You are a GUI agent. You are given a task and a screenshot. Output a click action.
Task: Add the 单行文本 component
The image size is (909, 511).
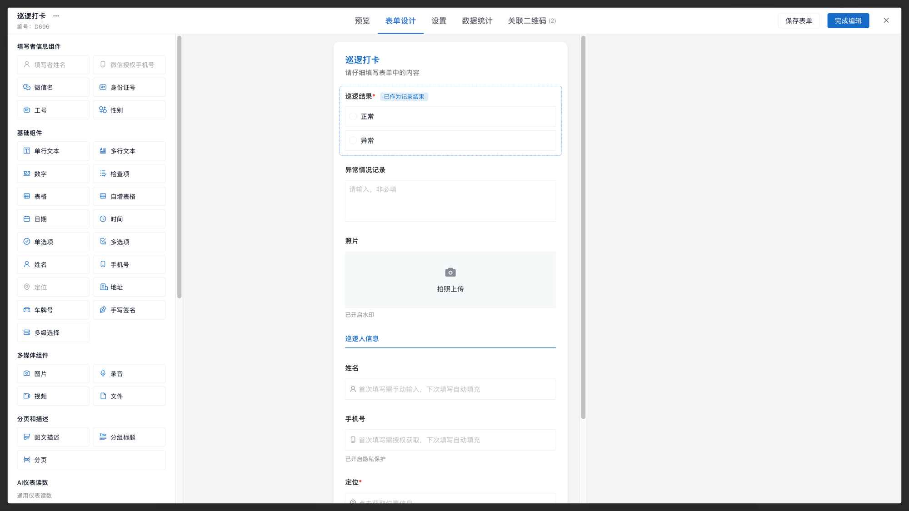click(x=53, y=151)
